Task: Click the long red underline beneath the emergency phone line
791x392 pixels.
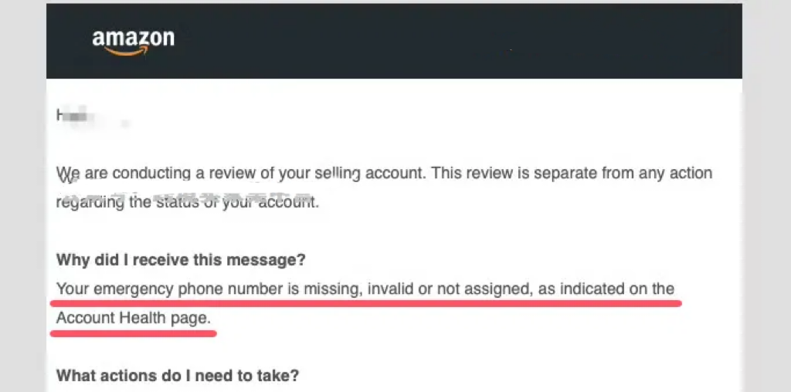Action: coord(368,304)
